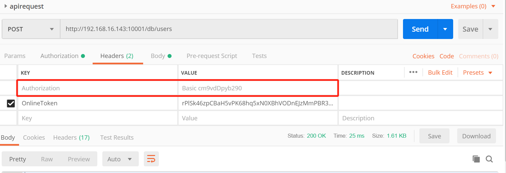Click the Download response button
Screen dimensions: 506x173
tap(476, 136)
